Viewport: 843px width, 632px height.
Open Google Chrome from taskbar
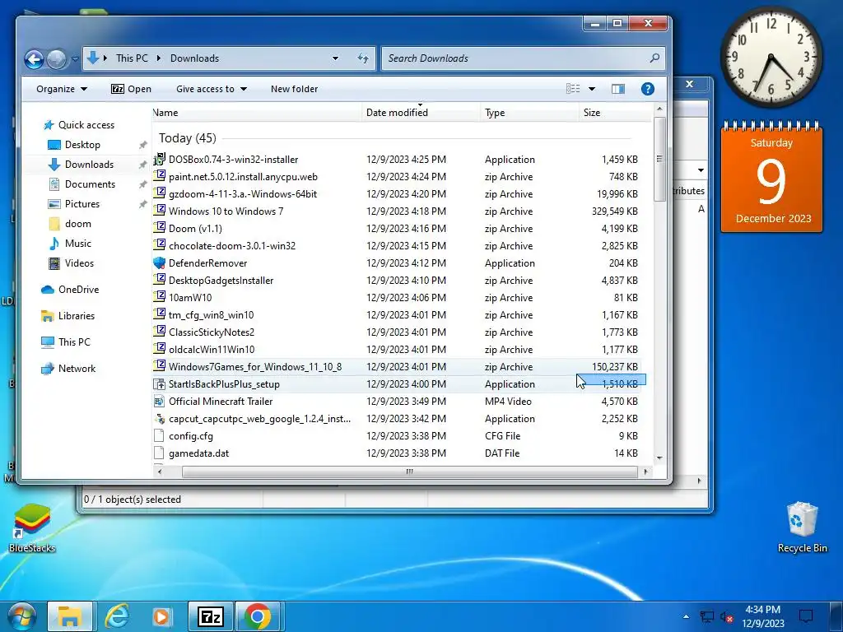(257, 617)
